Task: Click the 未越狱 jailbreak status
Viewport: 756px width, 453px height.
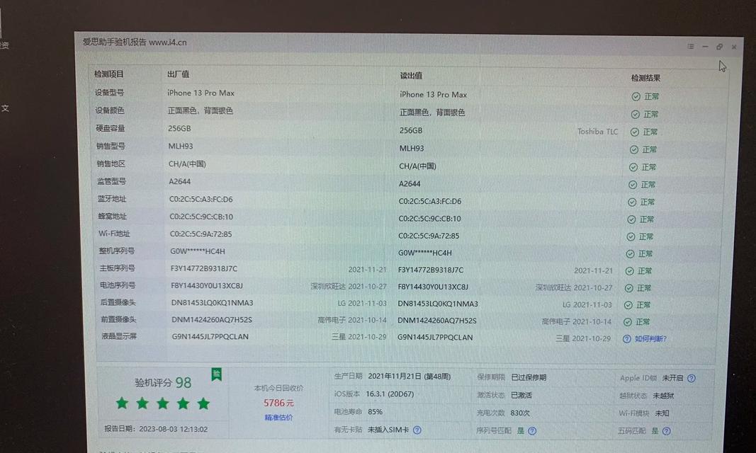Action: tap(663, 396)
